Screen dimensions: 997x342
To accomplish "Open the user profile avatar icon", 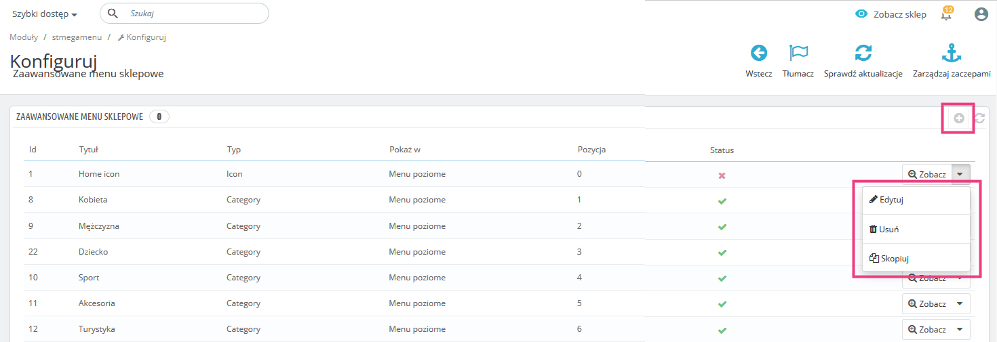I will click(981, 14).
